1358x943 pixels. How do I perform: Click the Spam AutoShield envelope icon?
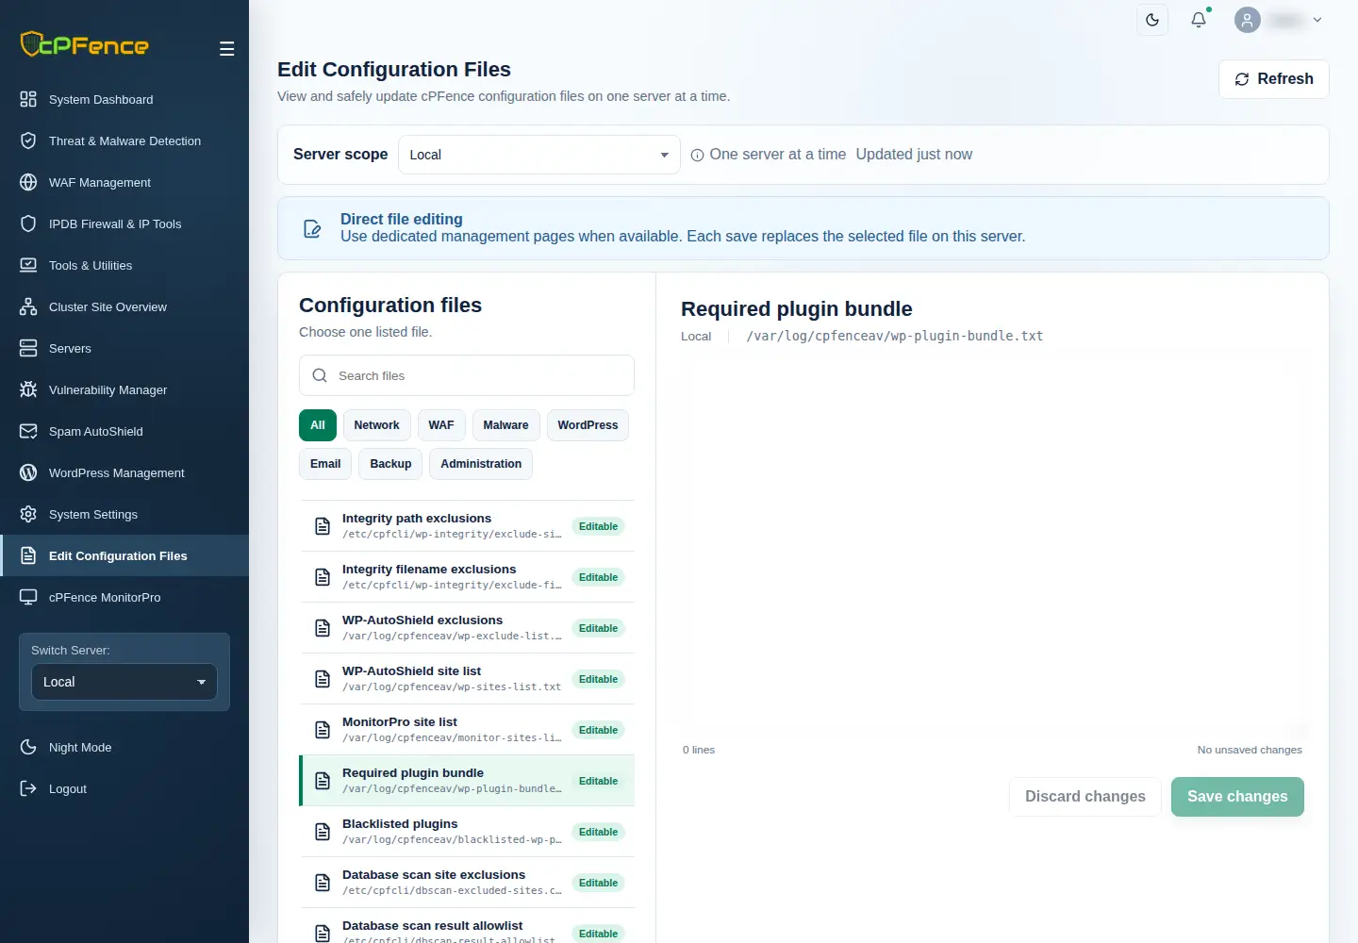click(x=28, y=431)
